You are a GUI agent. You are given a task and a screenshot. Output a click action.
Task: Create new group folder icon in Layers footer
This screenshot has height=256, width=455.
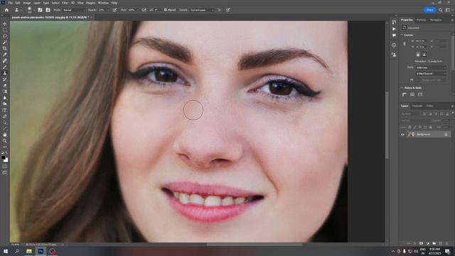434,243
